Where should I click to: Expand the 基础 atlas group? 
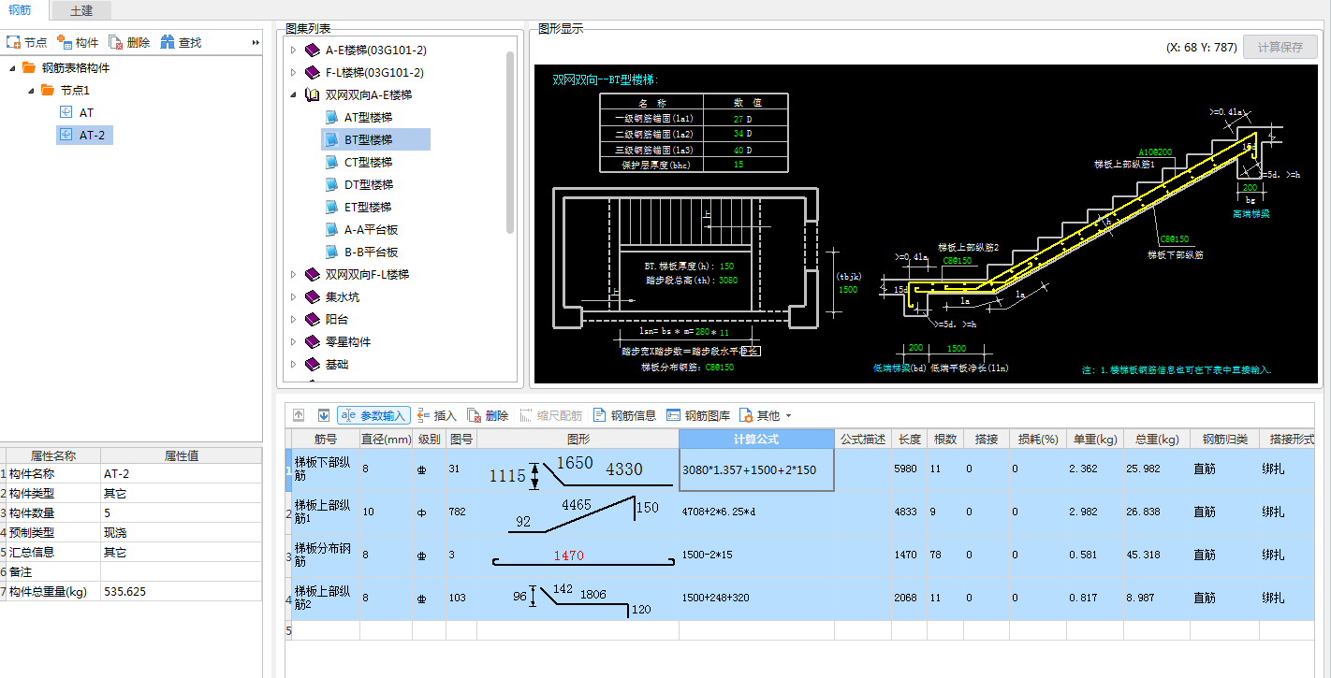coord(293,364)
